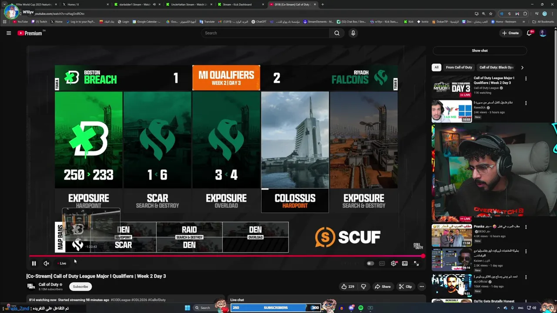This screenshot has height=313, width=557.
Task: Open the ChatGPT bookmark
Action: [x=259, y=22]
